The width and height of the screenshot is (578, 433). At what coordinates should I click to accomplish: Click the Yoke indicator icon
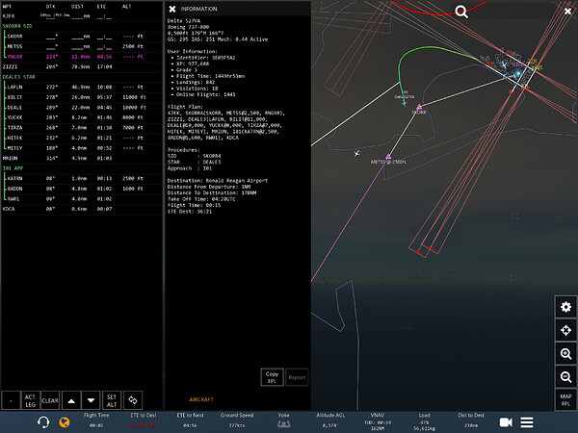pyautogui.click(x=283, y=424)
